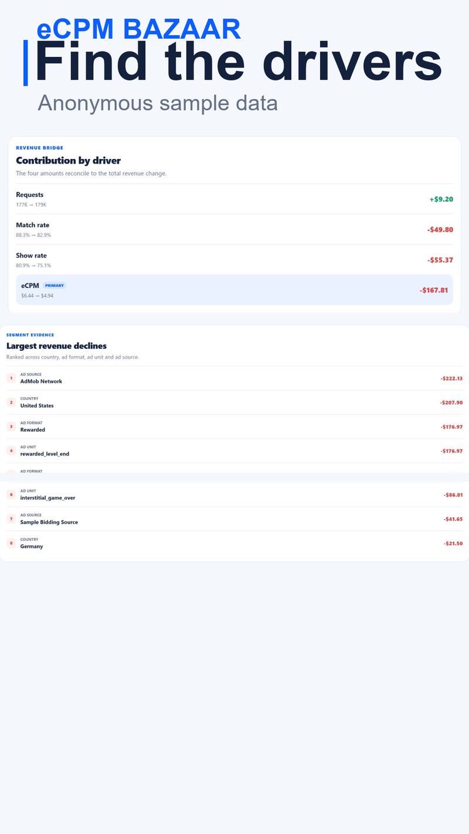This screenshot has width=469, height=834.
Task: Click the rank 4 badge beside rewarded_level_end
Action: click(x=11, y=450)
